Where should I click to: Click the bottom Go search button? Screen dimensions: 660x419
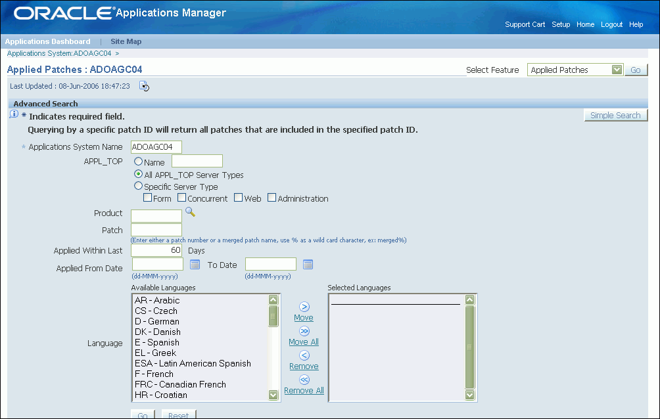[143, 414]
